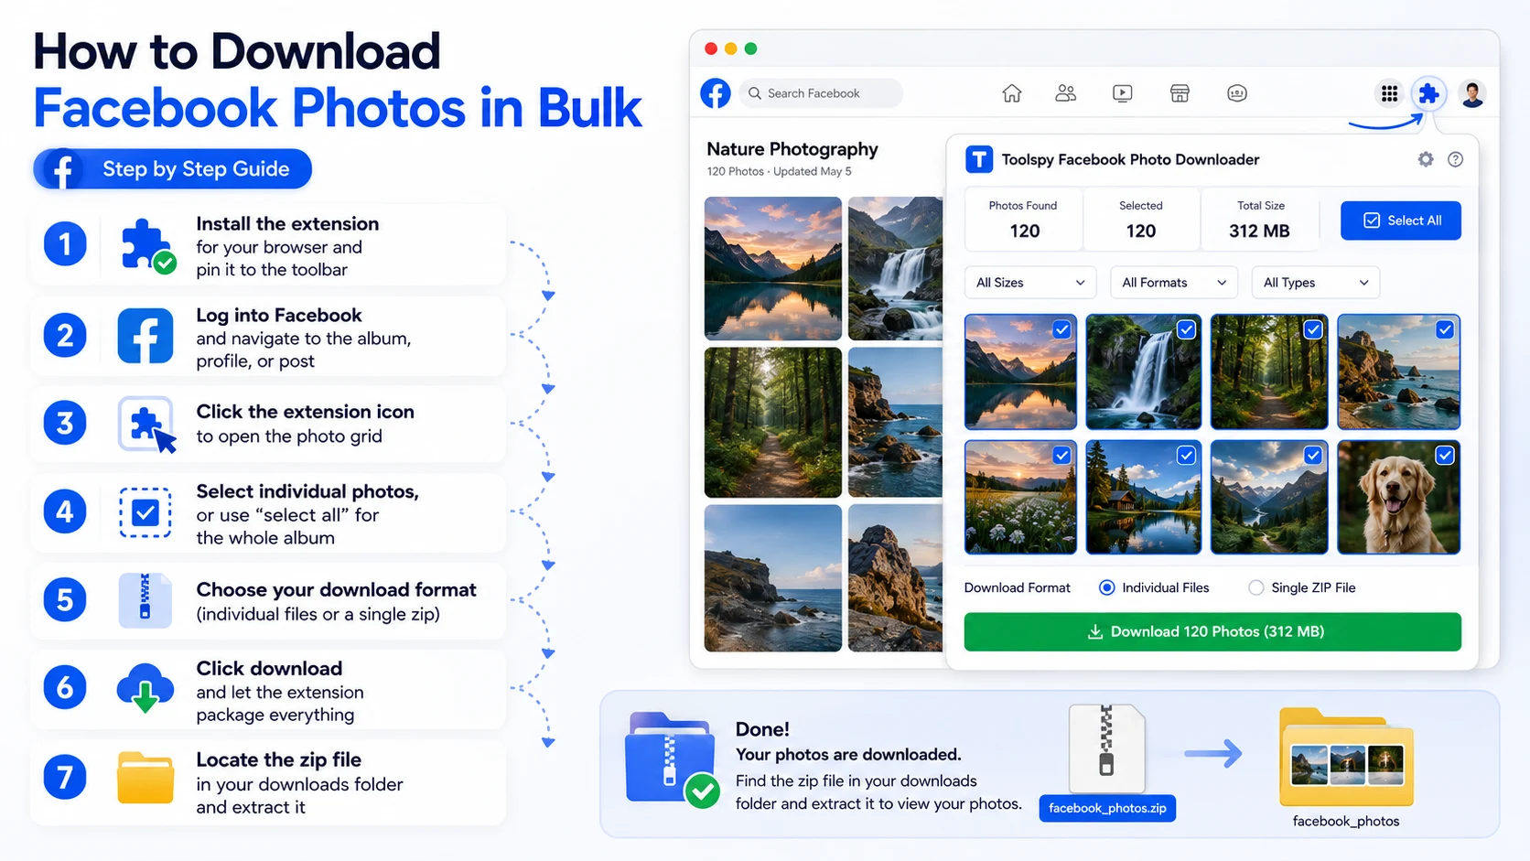Open the Friends icon in Facebook nav
Image resolution: width=1530 pixels, height=861 pixels.
coord(1065,93)
